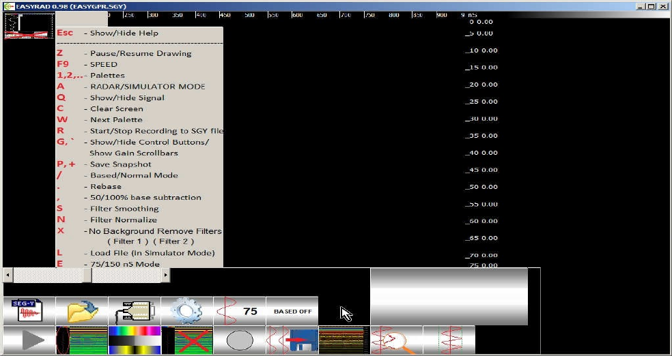The width and height of the screenshot is (672, 356).
Task: Click the 'Filter Smoothing' help line
Action: coord(108,209)
